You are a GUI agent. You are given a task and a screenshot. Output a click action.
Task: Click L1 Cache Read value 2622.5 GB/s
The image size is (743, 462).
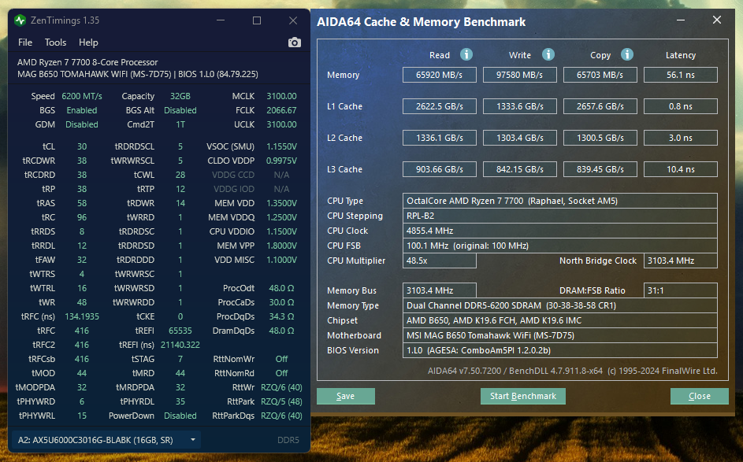click(440, 106)
